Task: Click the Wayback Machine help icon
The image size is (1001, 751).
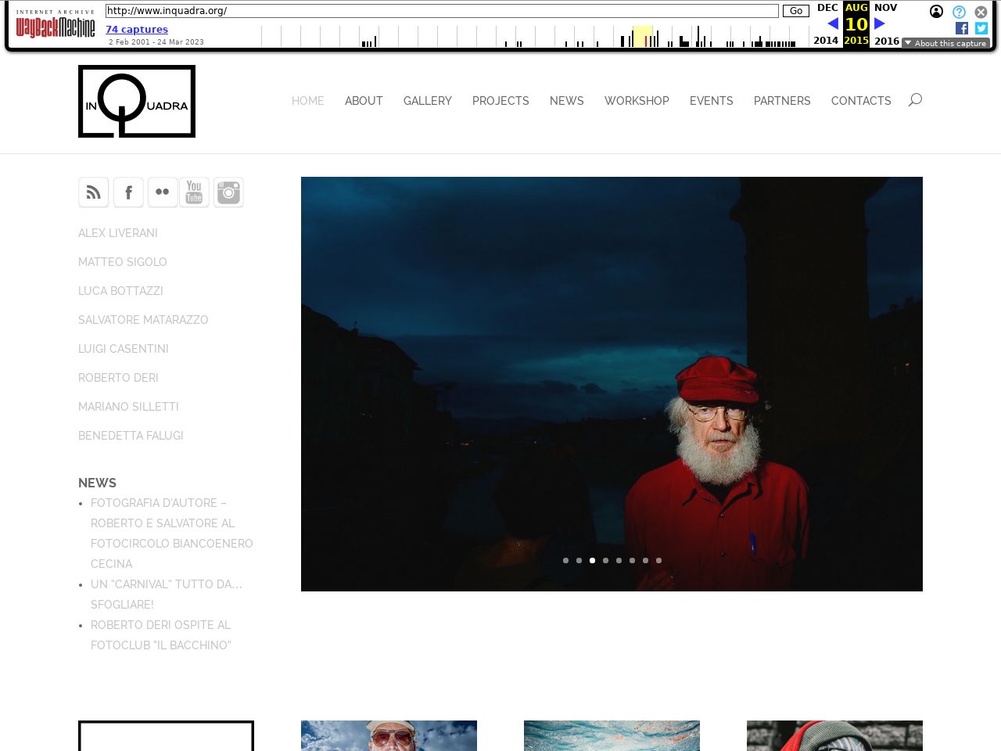Action: [x=959, y=12]
